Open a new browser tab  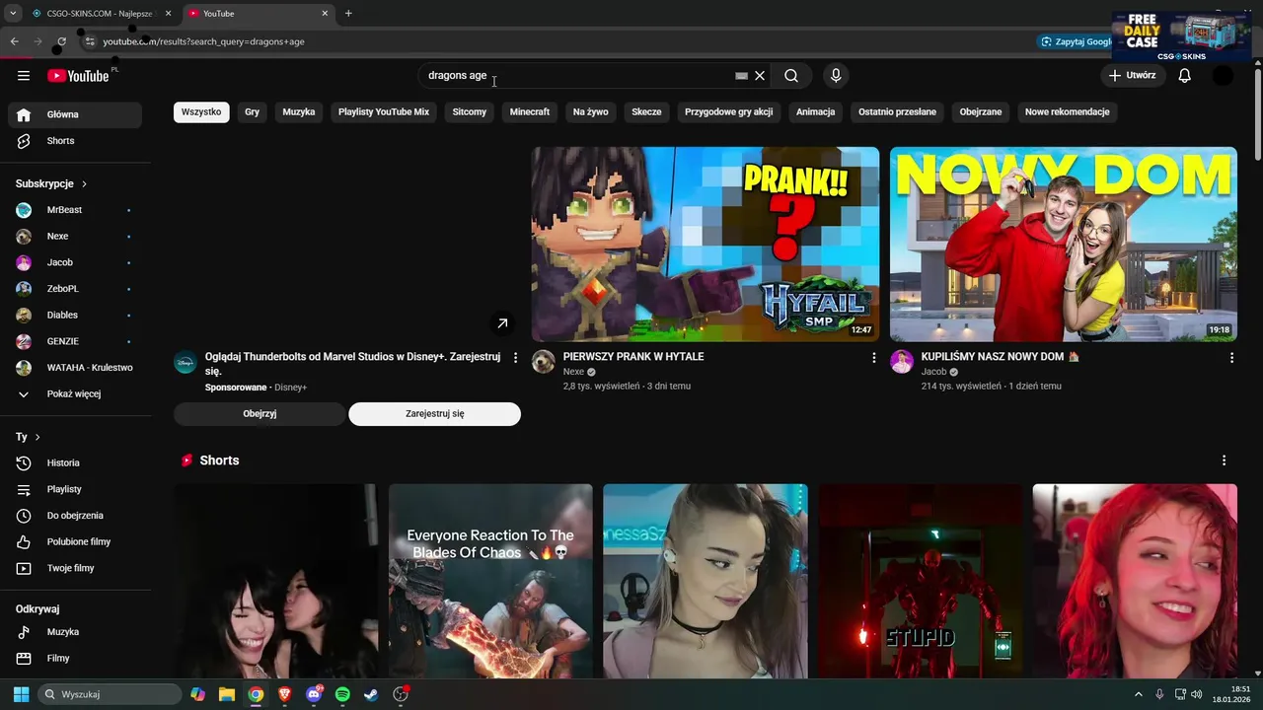coord(348,14)
